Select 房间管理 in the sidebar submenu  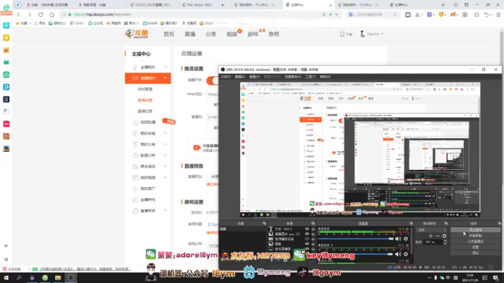(145, 89)
